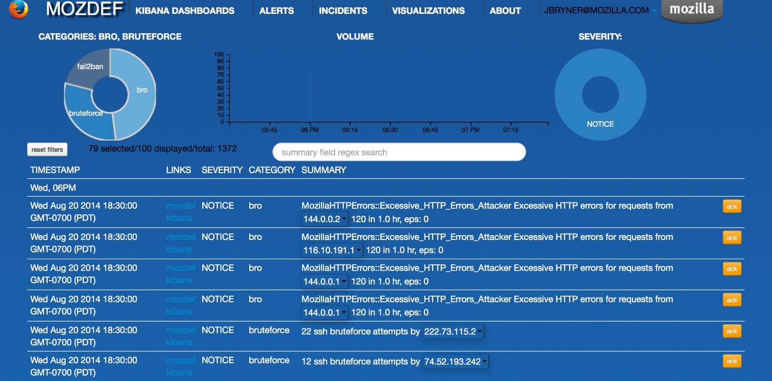This screenshot has width=772, height=381.
Task: Open kibana link for 116.10.191.1 alert
Action: tap(179, 249)
